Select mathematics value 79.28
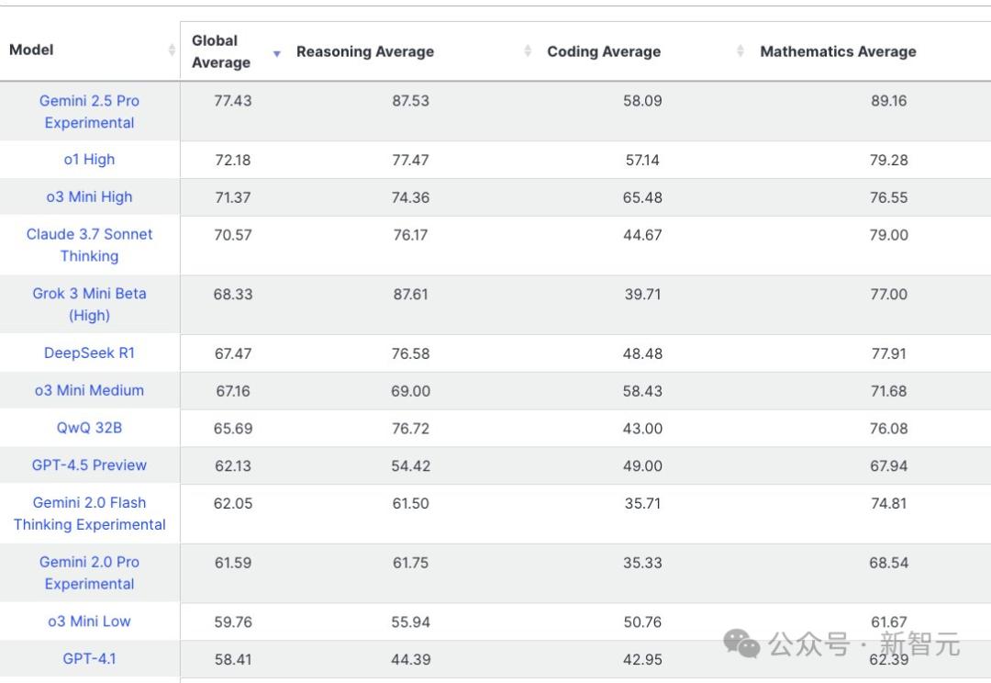 pos(888,160)
